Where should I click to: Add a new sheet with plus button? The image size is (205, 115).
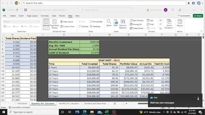pyautogui.click(x=115, y=103)
